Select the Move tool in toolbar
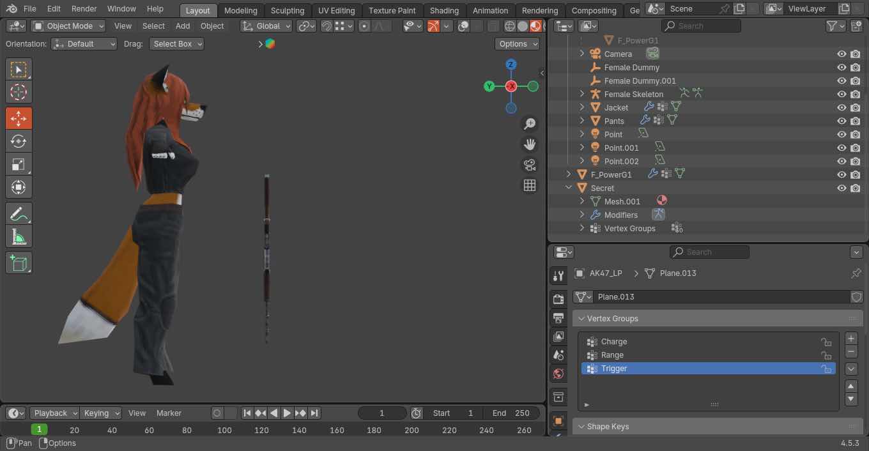869x451 pixels. (x=19, y=118)
